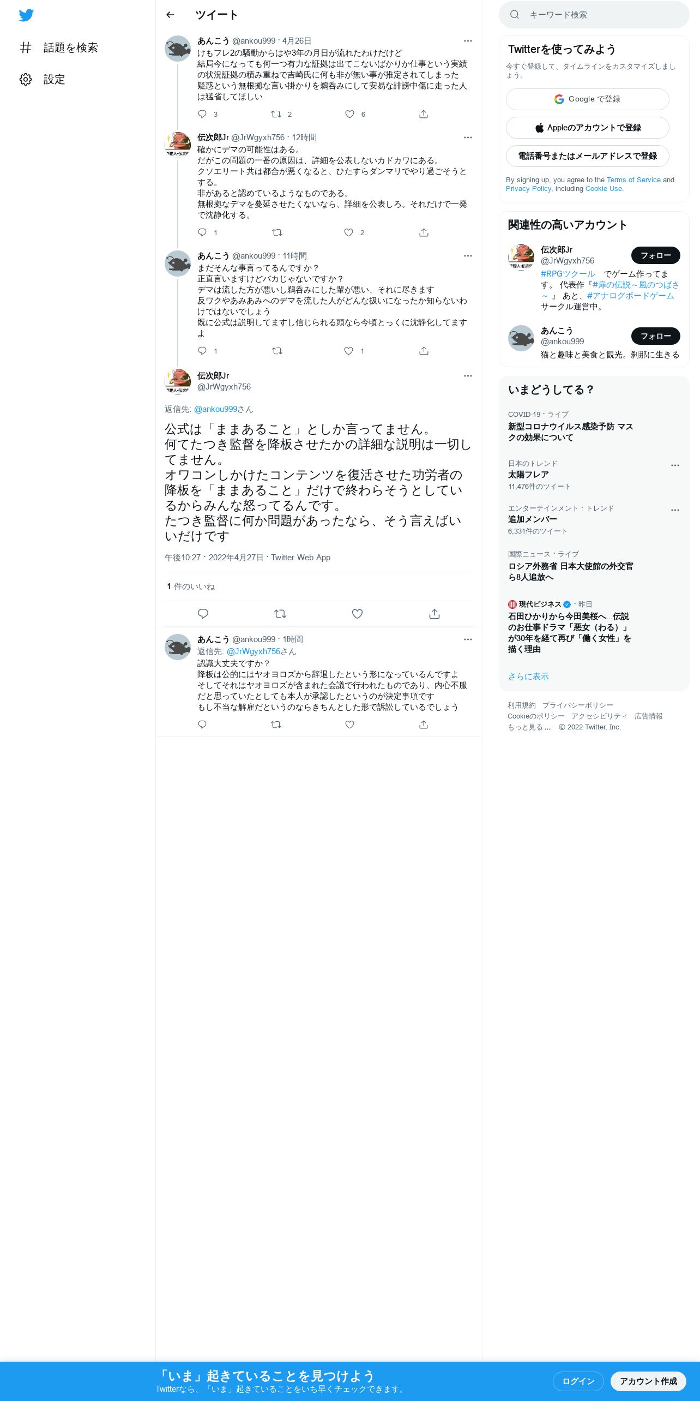Share the main tweet with share icon
Image resolution: width=700 pixels, height=1401 pixels.
click(x=435, y=614)
